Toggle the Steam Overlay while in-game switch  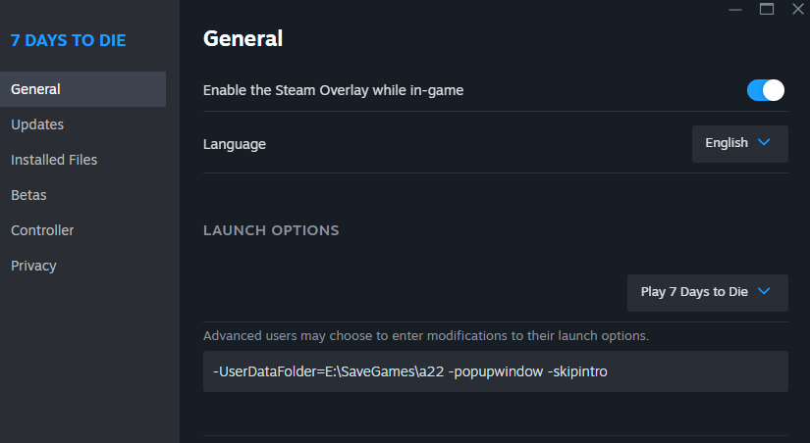[x=765, y=90]
